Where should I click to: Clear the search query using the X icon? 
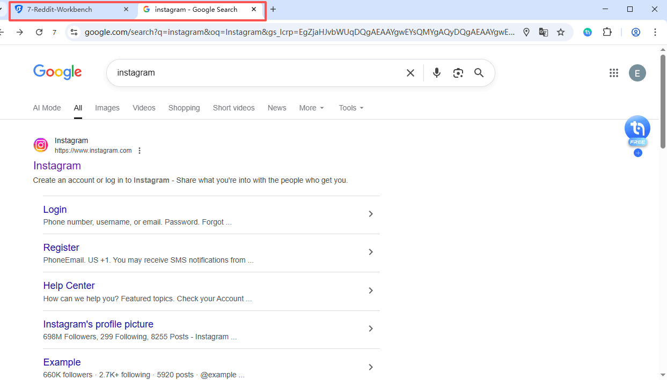(410, 72)
